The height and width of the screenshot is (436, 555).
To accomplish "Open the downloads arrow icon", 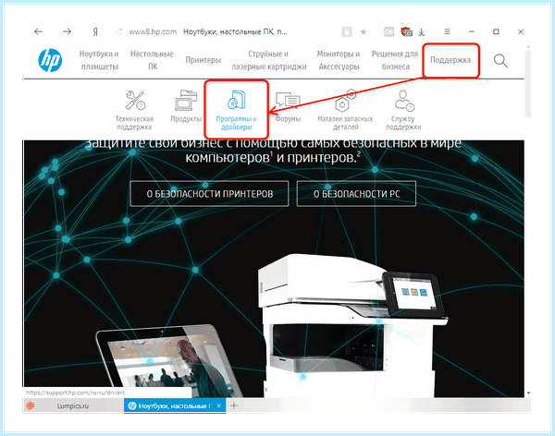I will pos(421,32).
